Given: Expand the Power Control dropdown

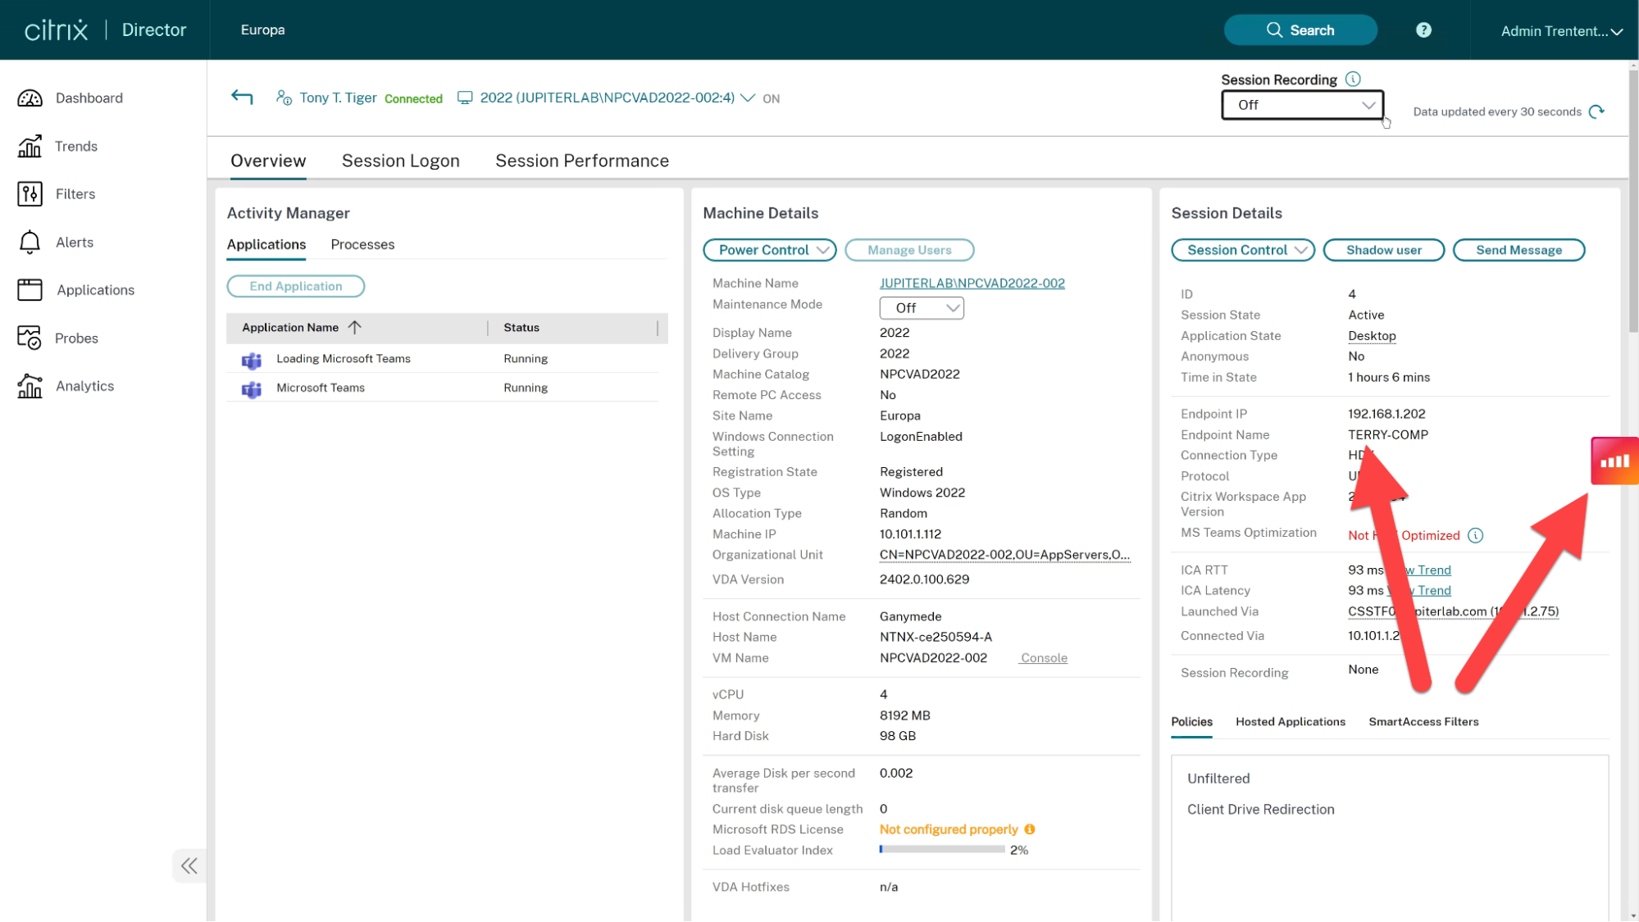Looking at the screenshot, I should [769, 250].
